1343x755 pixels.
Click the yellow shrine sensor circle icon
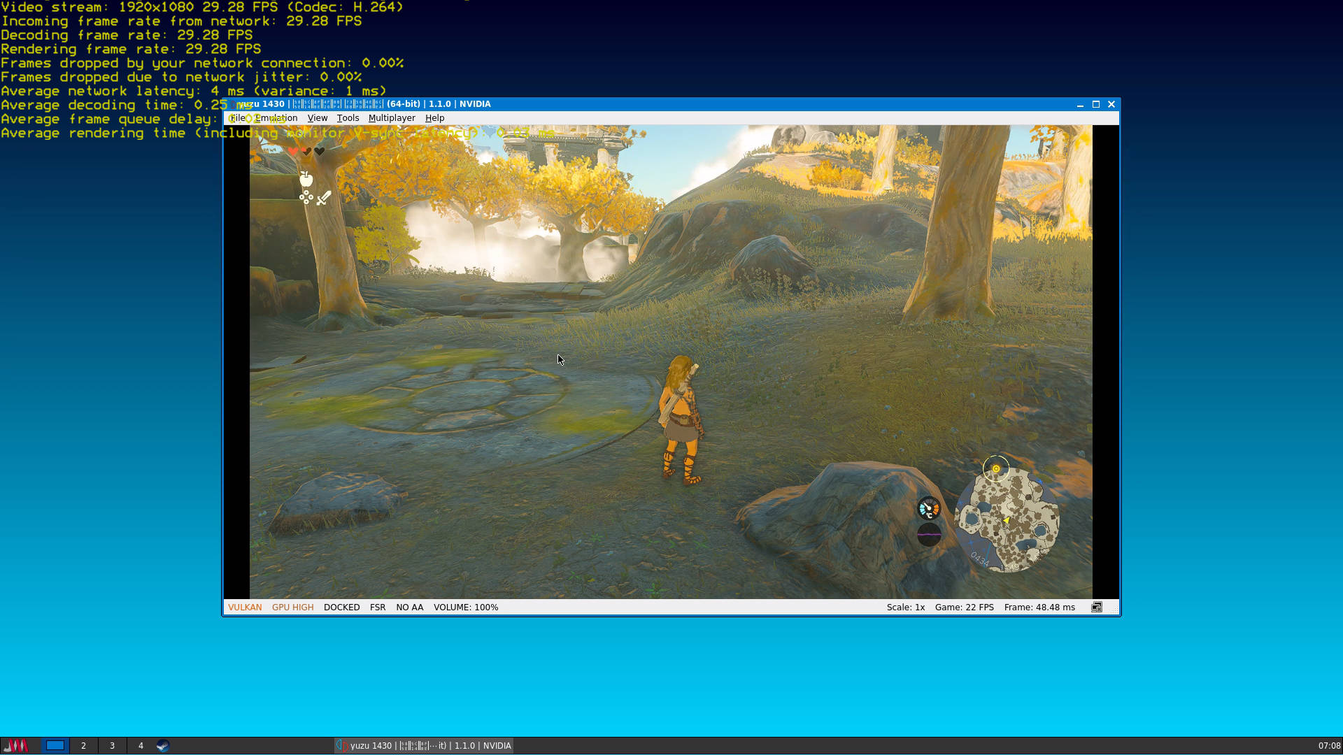(996, 468)
